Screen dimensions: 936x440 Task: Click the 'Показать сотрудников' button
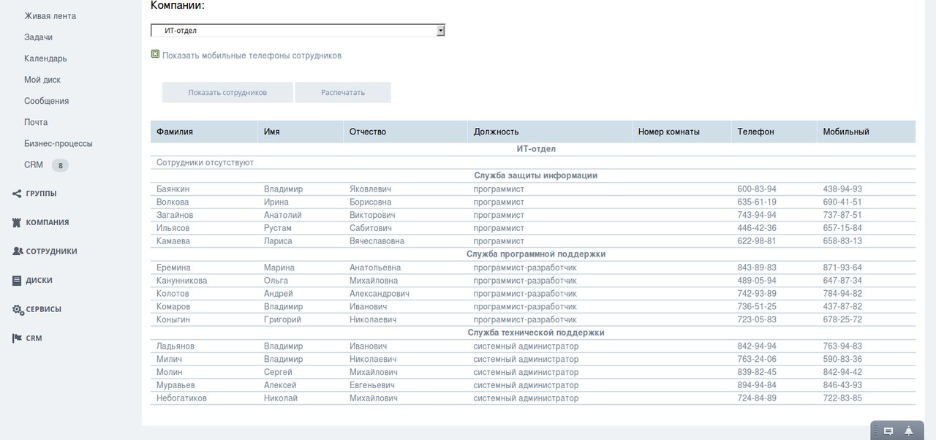pos(227,93)
